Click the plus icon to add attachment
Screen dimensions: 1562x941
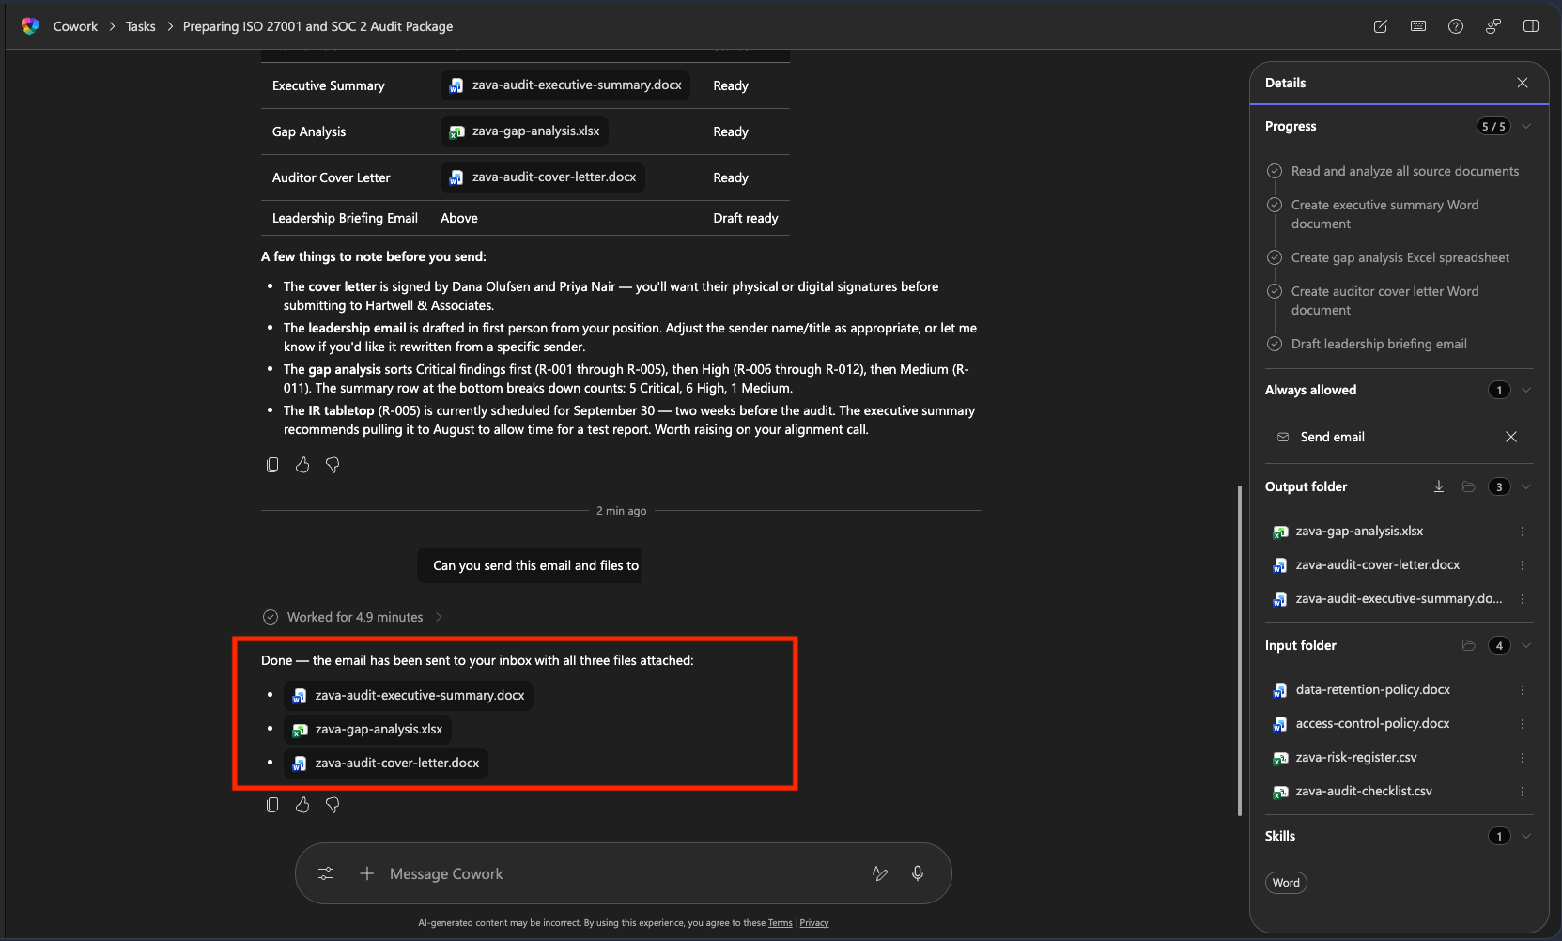[x=366, y=873]
